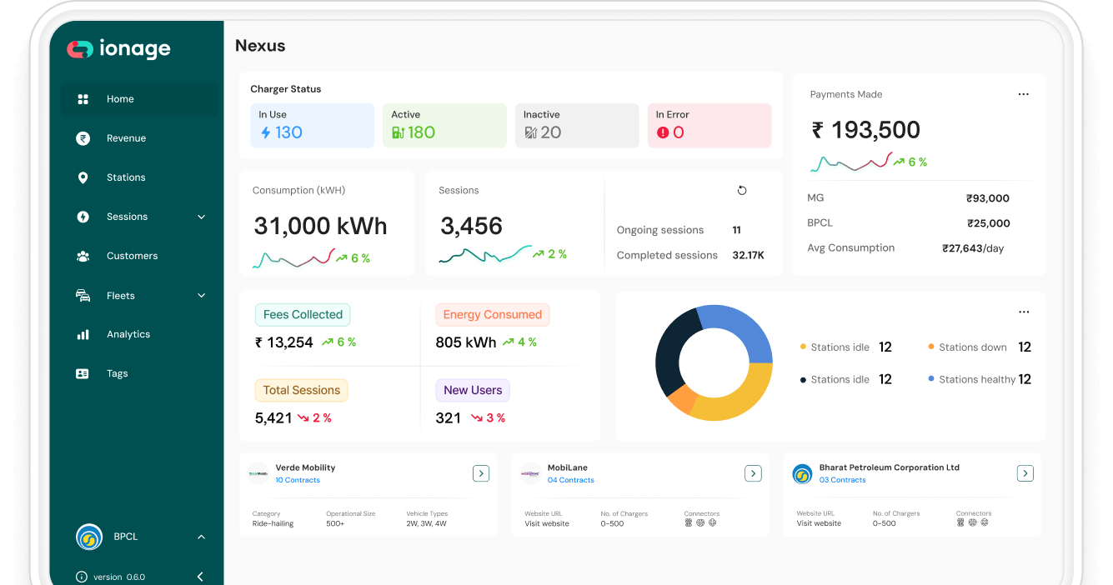This screenshot has height=585, width=1113.
Task: Click the New Users label tag
Action: click(473, 390)
